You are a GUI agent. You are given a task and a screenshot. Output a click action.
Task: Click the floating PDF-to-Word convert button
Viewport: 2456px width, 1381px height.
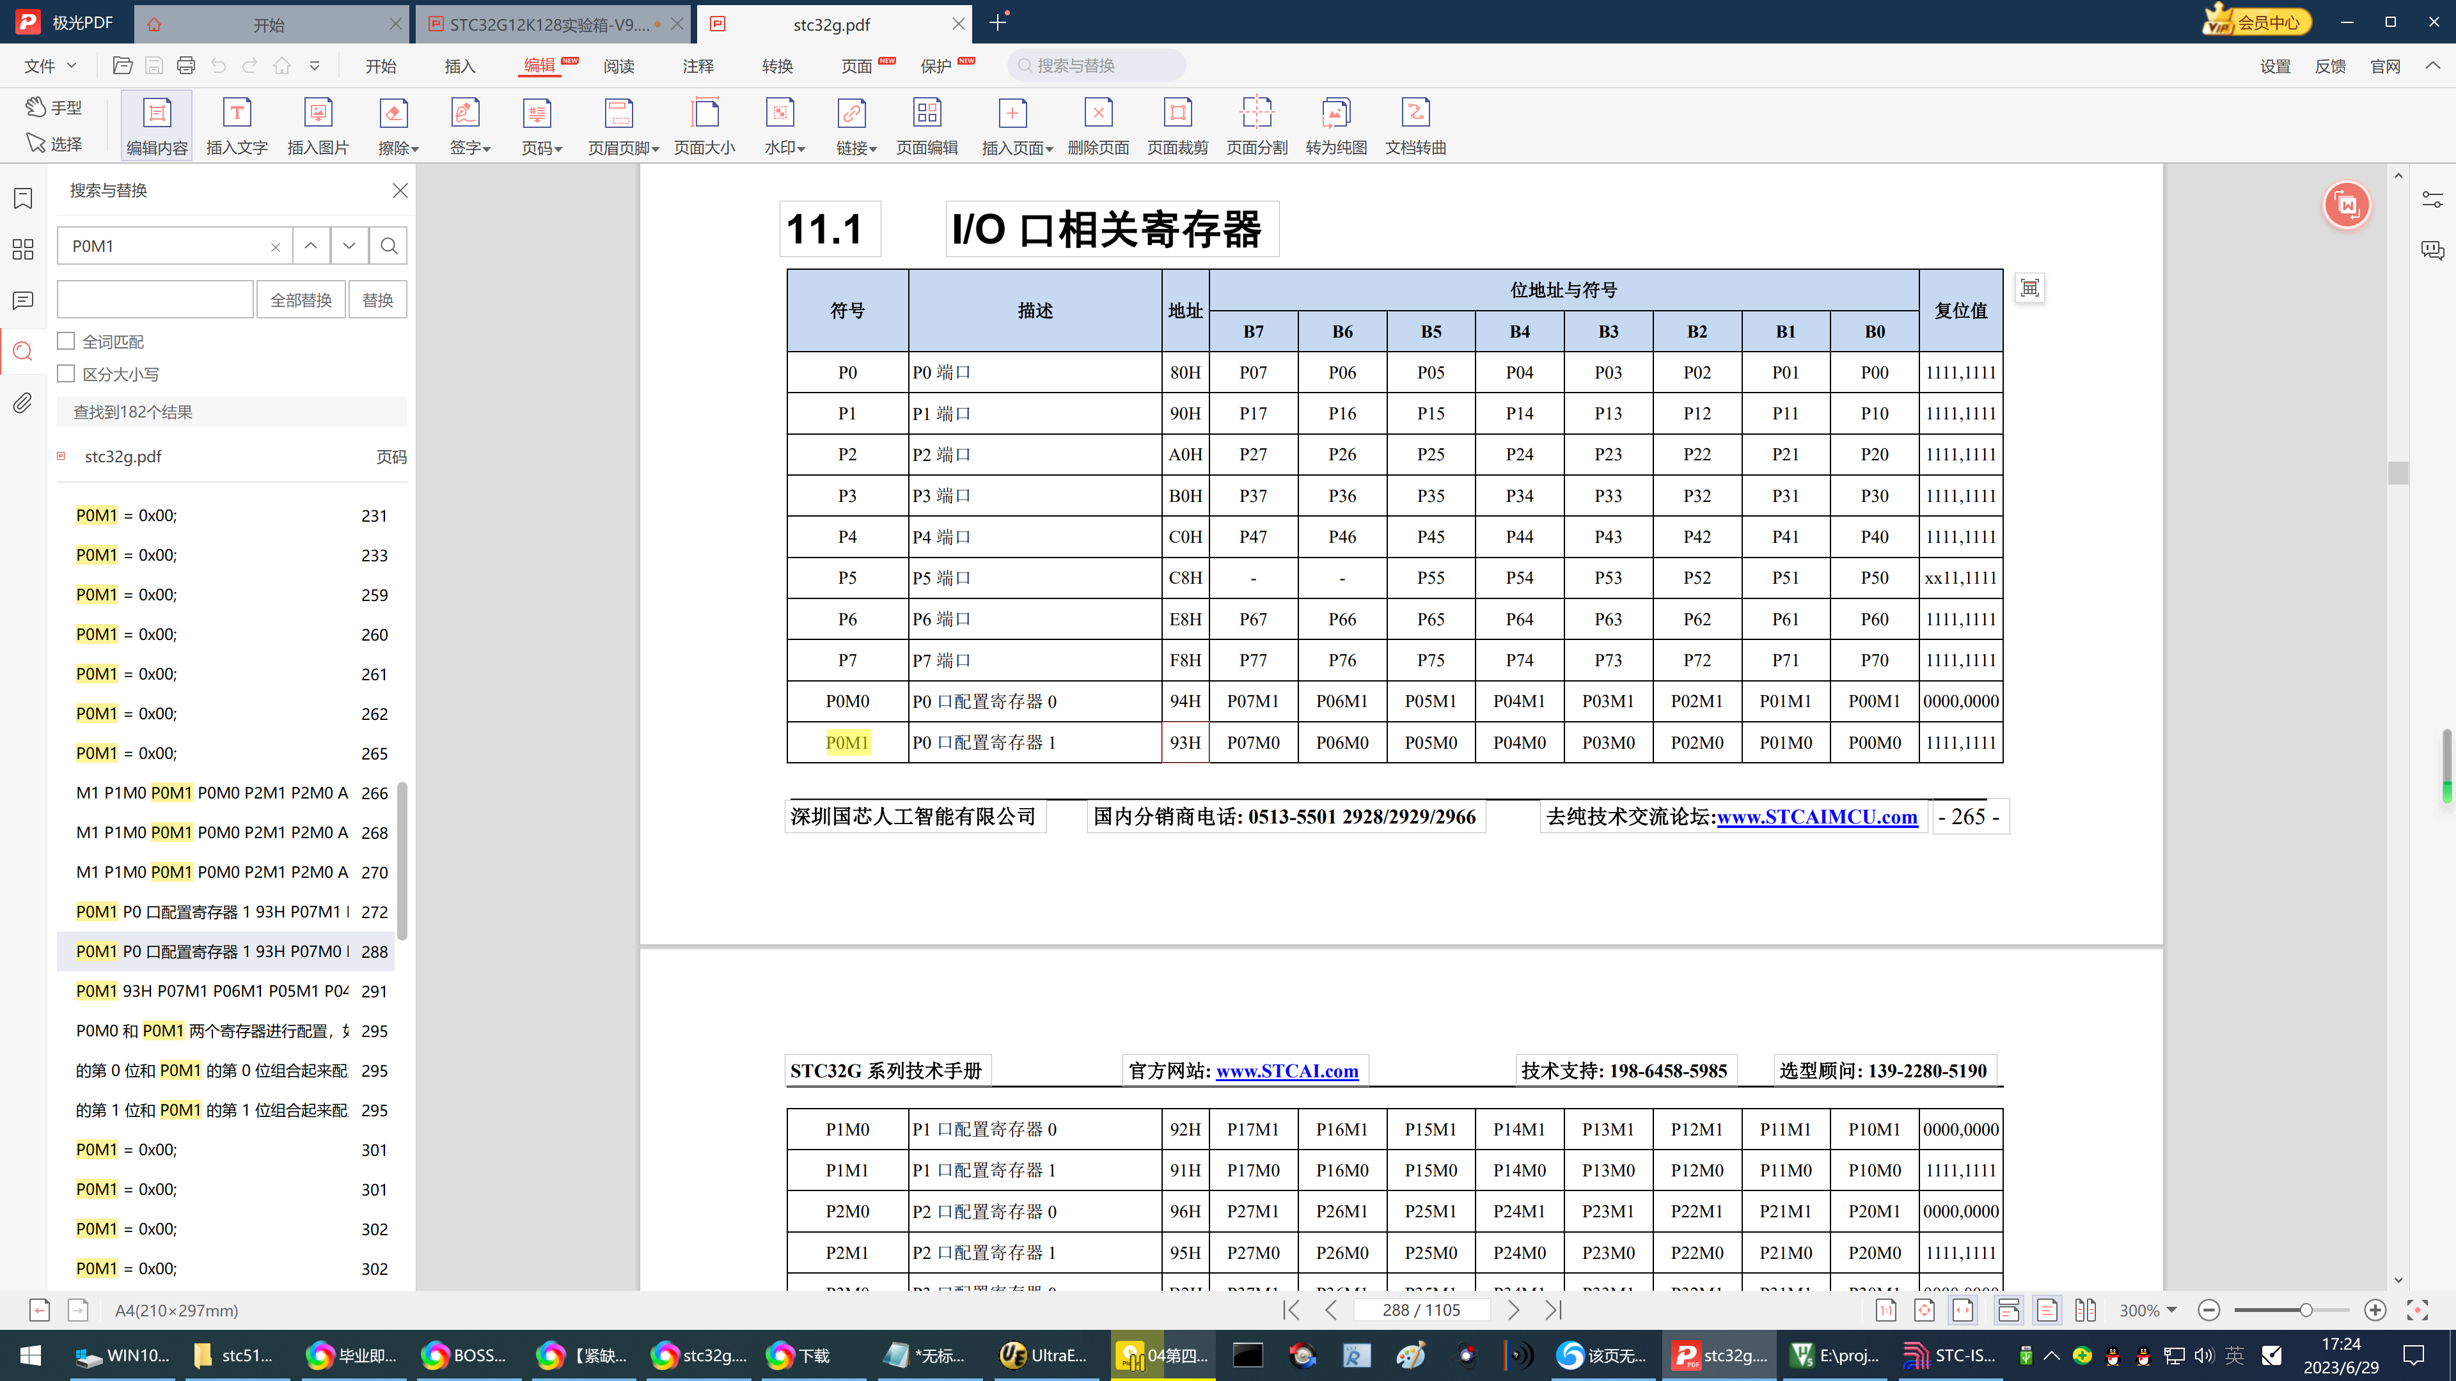2347,205
